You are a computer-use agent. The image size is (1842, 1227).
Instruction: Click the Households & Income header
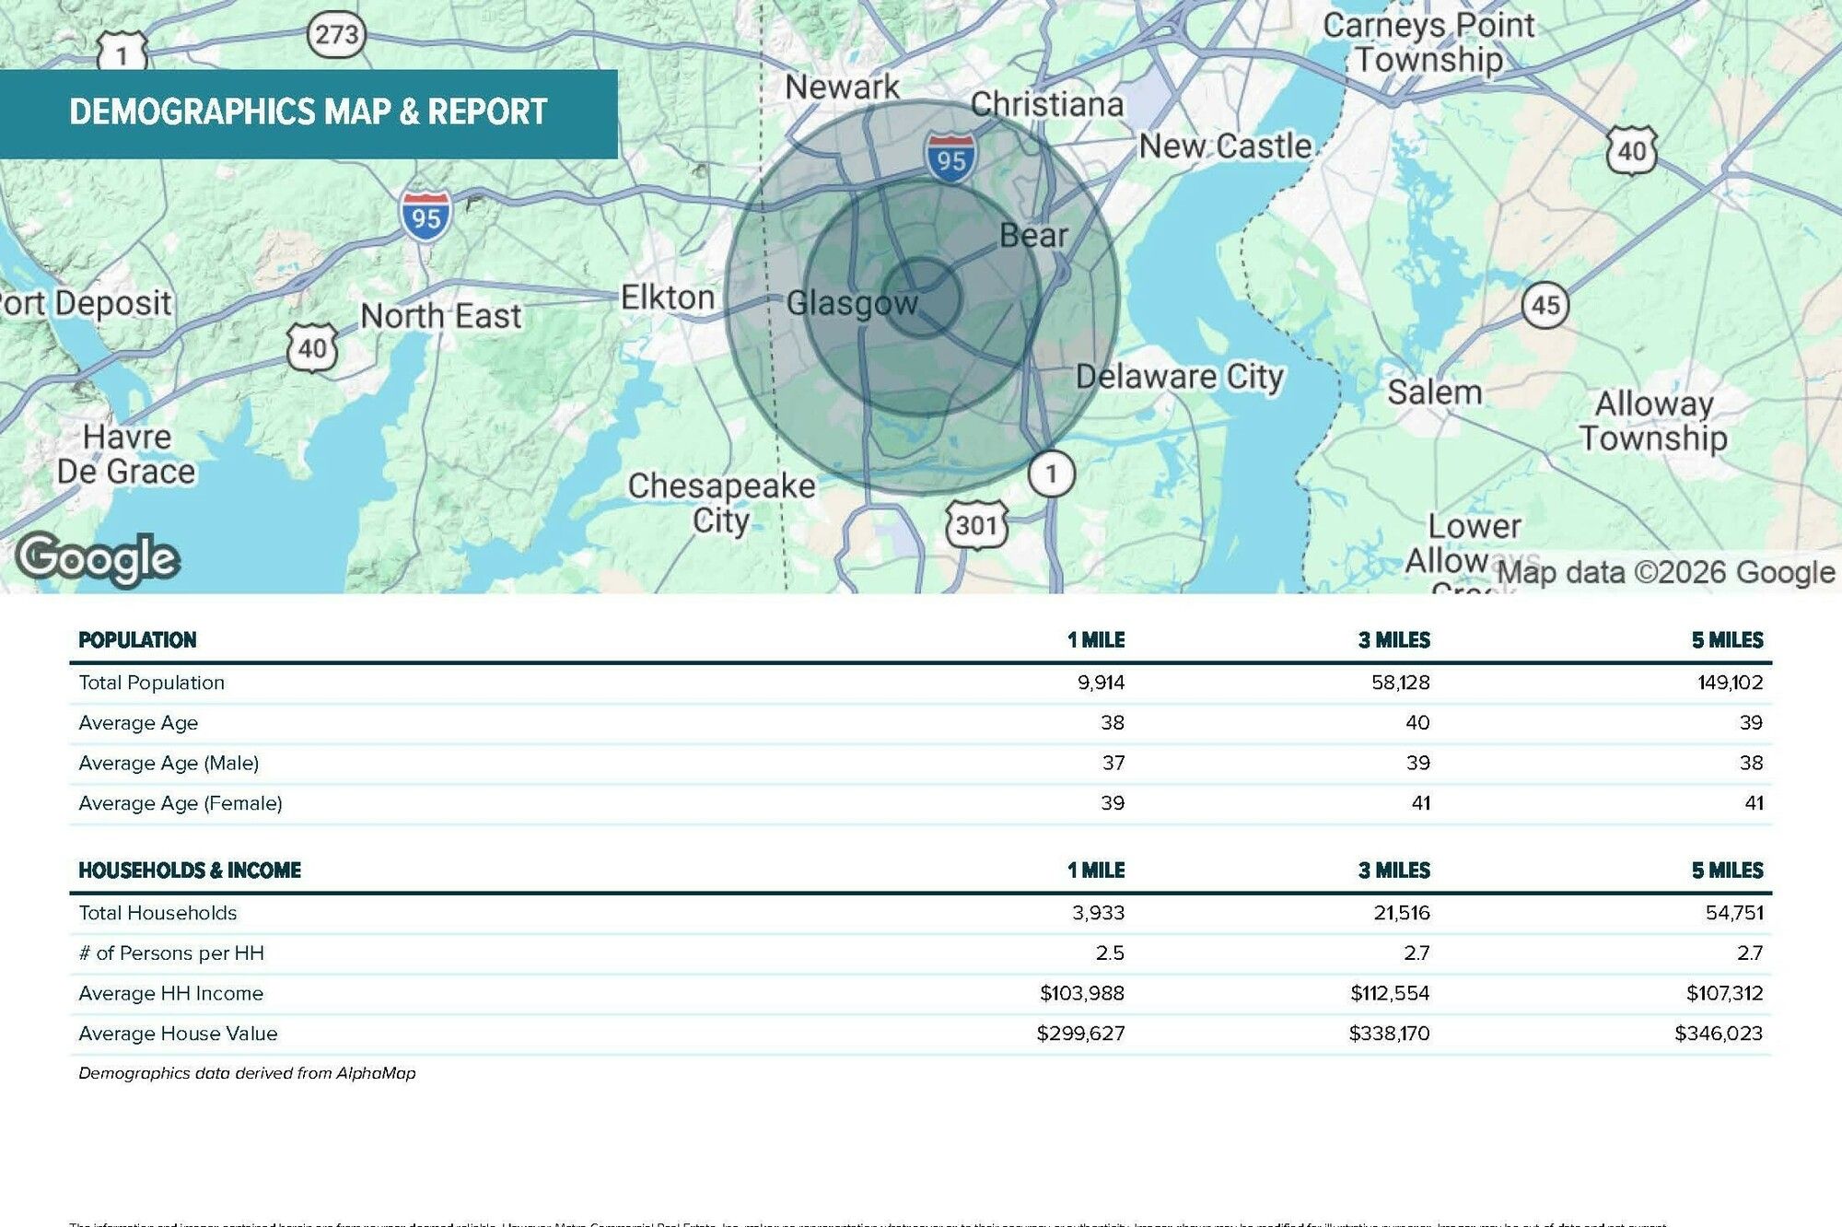coord(190,871)
